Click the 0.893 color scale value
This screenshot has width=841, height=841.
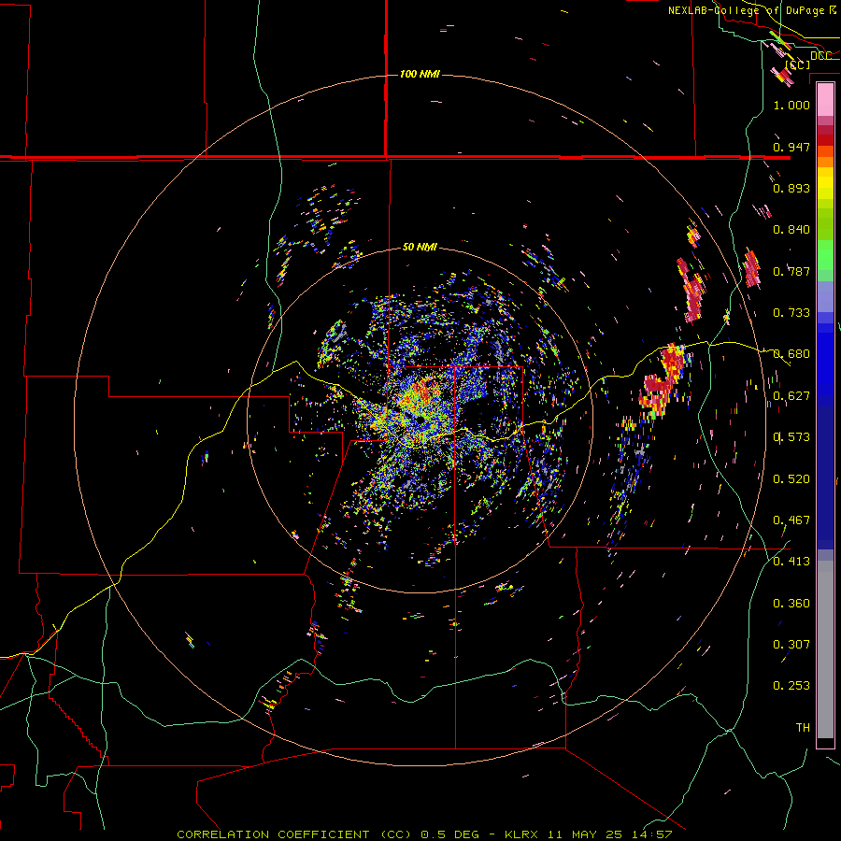pos(791,188)
